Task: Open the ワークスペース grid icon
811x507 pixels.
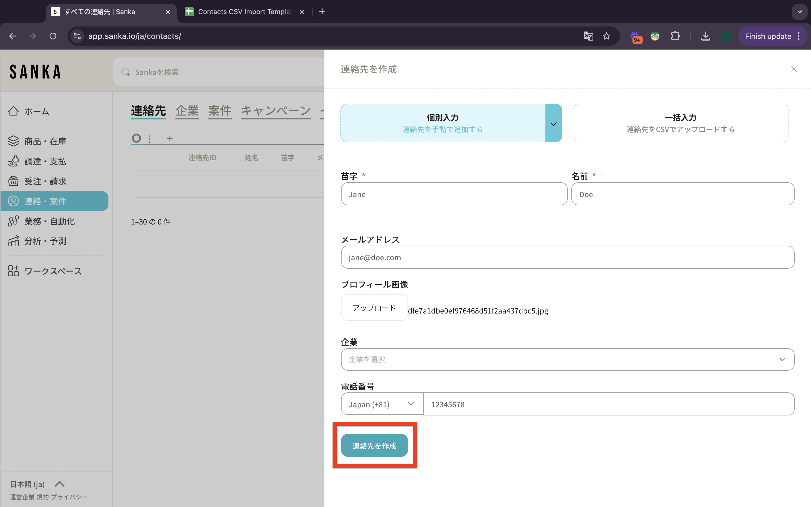Action: 14,271
